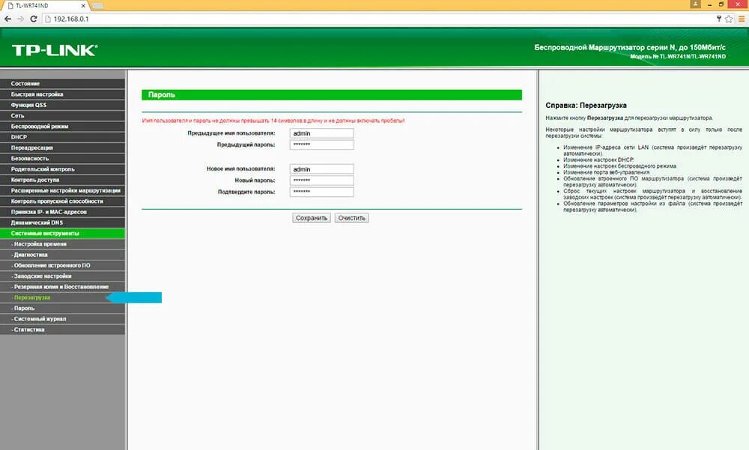Open Контроль пропускной способности
The height and width of the screenshot is (450, 749).
63,201
